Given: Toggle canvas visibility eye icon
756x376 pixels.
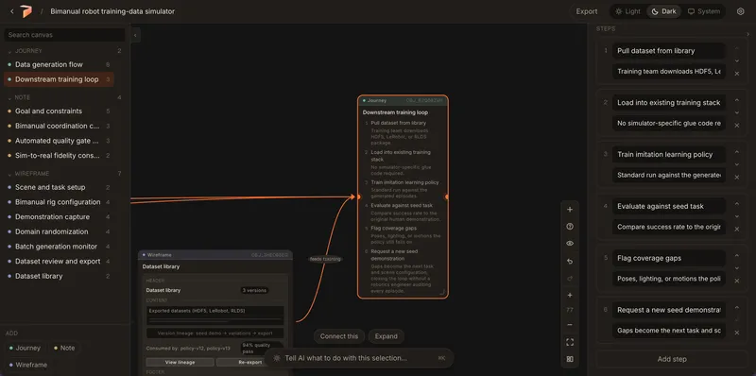Looking at the screenshot, I should (x=570, y=244).
